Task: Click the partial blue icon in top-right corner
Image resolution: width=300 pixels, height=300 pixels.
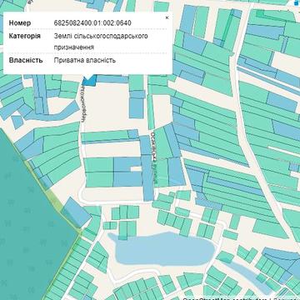Action: click(x=297, y=2)
